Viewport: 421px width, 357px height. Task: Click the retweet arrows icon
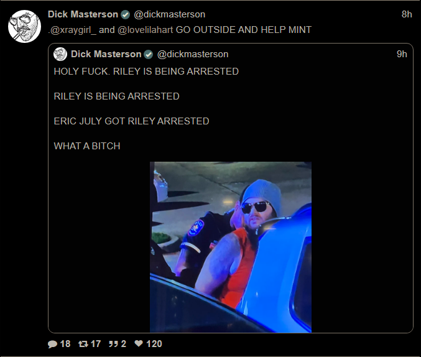point(83,344)
